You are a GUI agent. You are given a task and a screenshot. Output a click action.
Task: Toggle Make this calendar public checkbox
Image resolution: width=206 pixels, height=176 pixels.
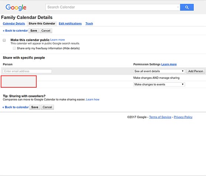(4, 40)
